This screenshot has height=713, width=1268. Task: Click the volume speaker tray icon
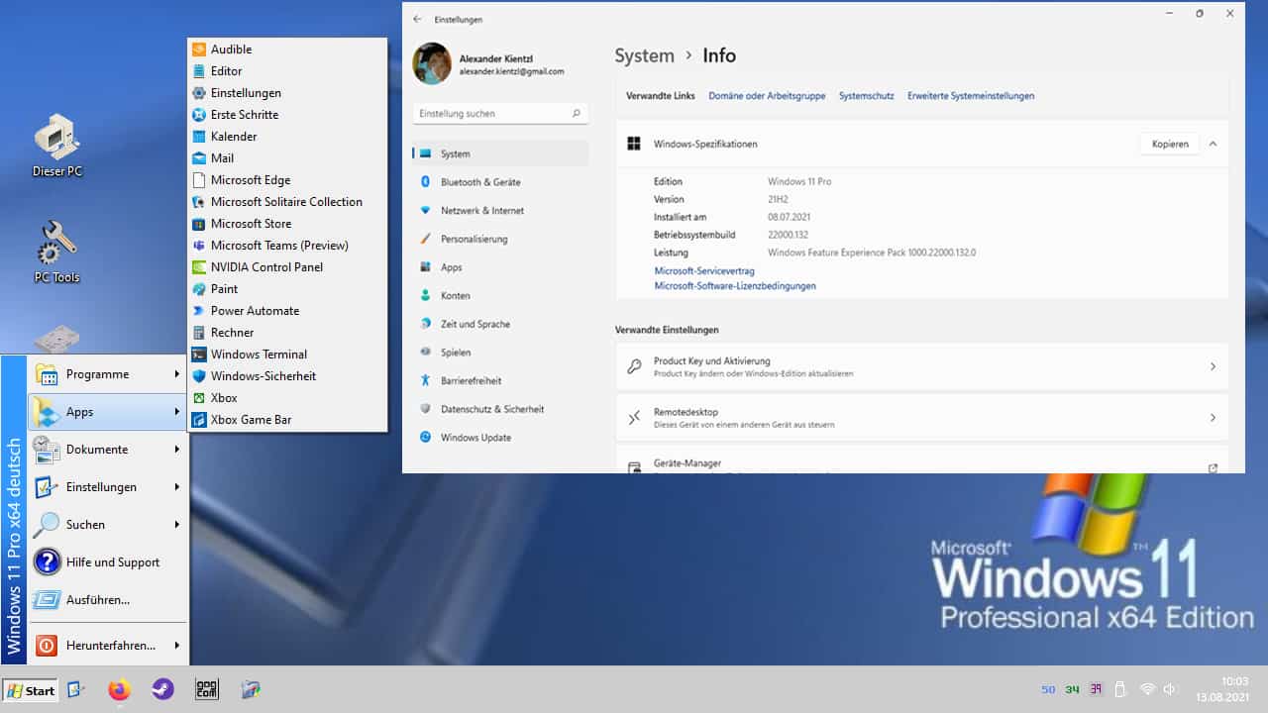[x=1170, y=689]
